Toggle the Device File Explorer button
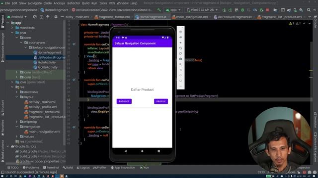 click(x=316, y=147)
